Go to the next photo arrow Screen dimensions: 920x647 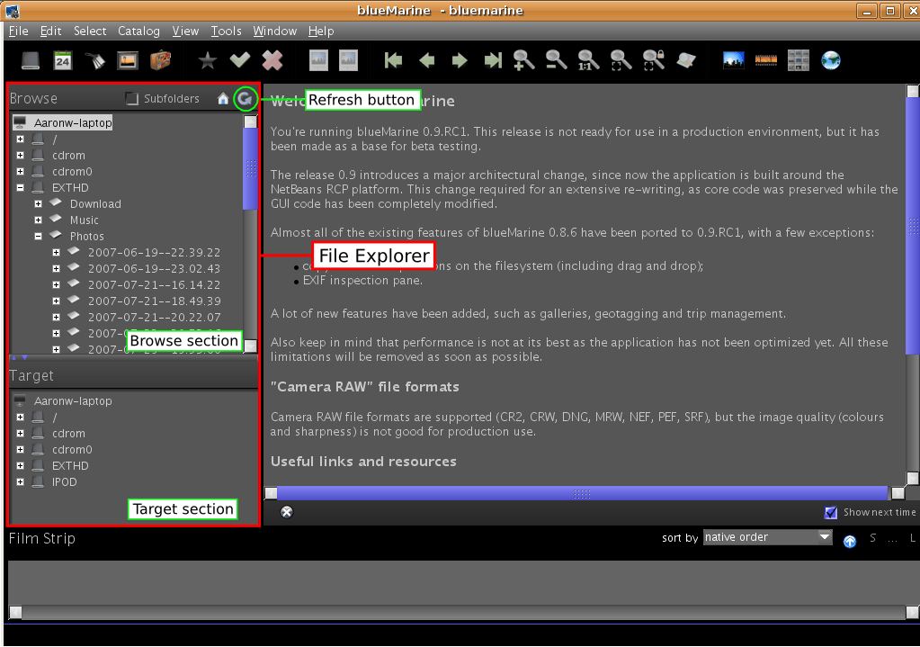click(x=460, y=60)
